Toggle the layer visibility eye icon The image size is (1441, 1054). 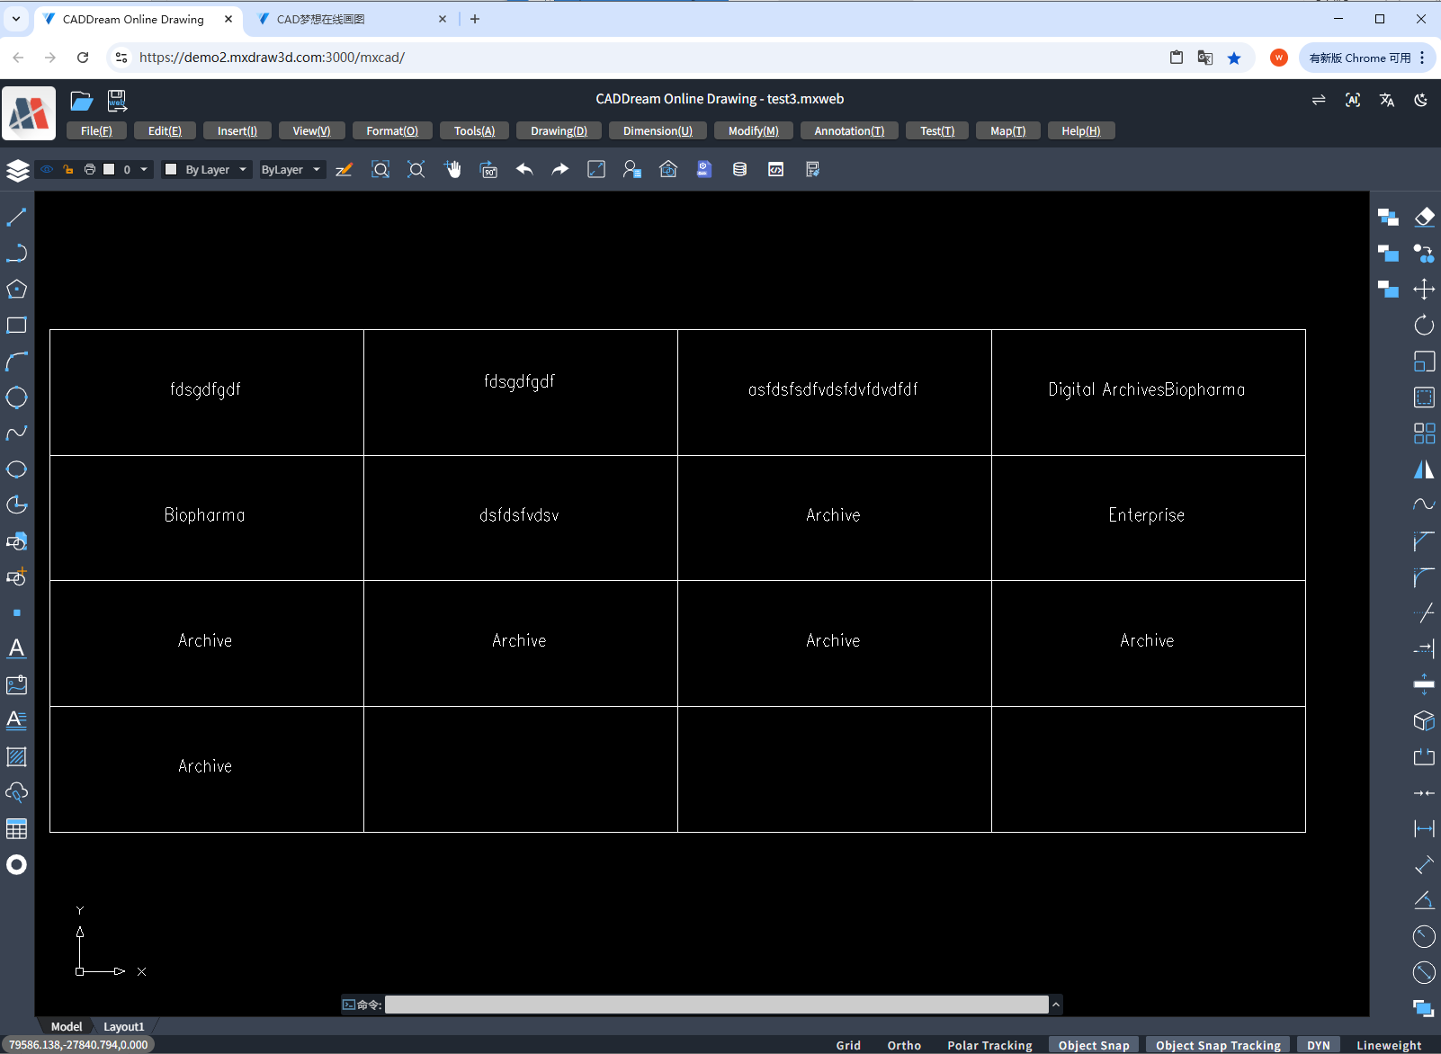click(47, 169)
